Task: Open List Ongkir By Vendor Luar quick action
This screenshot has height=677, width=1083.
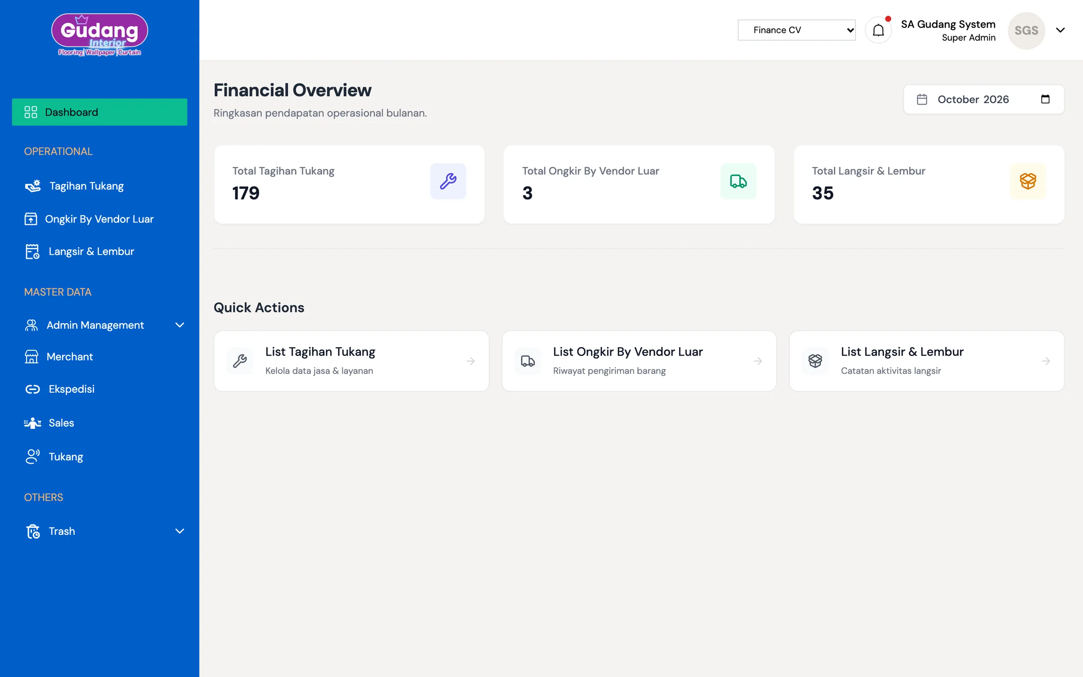Action: click(x=639, y=361)
